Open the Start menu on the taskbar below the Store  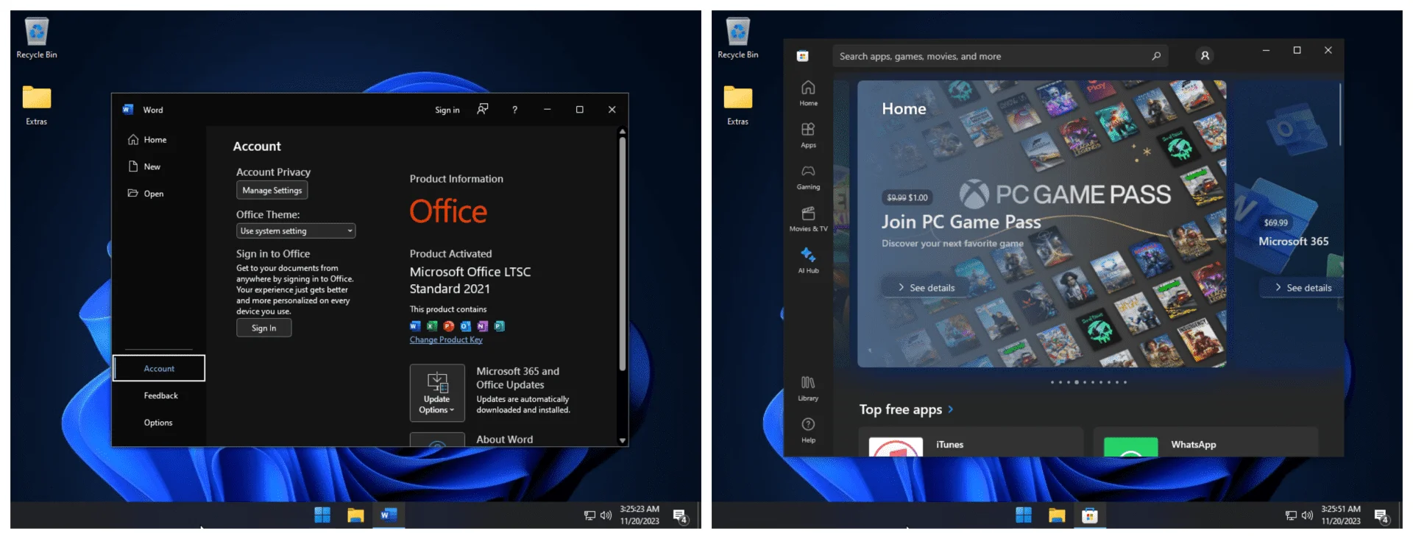(1024, 515)
